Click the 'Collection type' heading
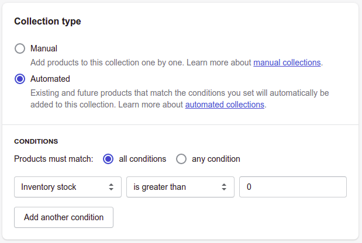The height and width of the screenshot is (243, 362). (x=47, y=21)
